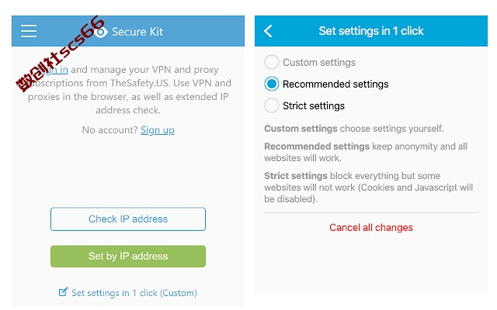
Task: Click Cancel all changes
Action: pos(371,227)
